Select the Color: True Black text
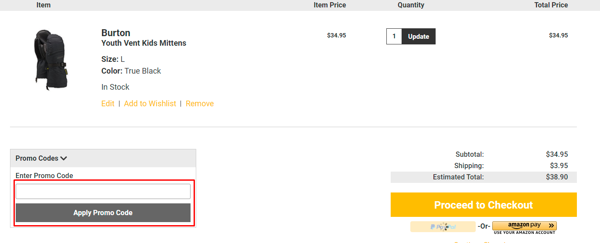 131,71
